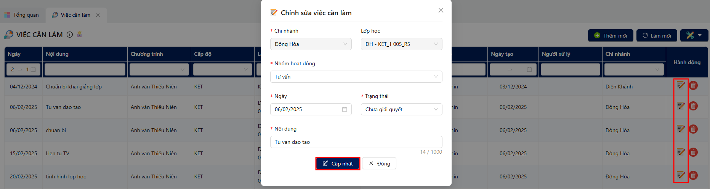Close the Chỉnh sửa việc cần làm dialog
This screenshot has width=710, height=189.
(x=441, y=10)
